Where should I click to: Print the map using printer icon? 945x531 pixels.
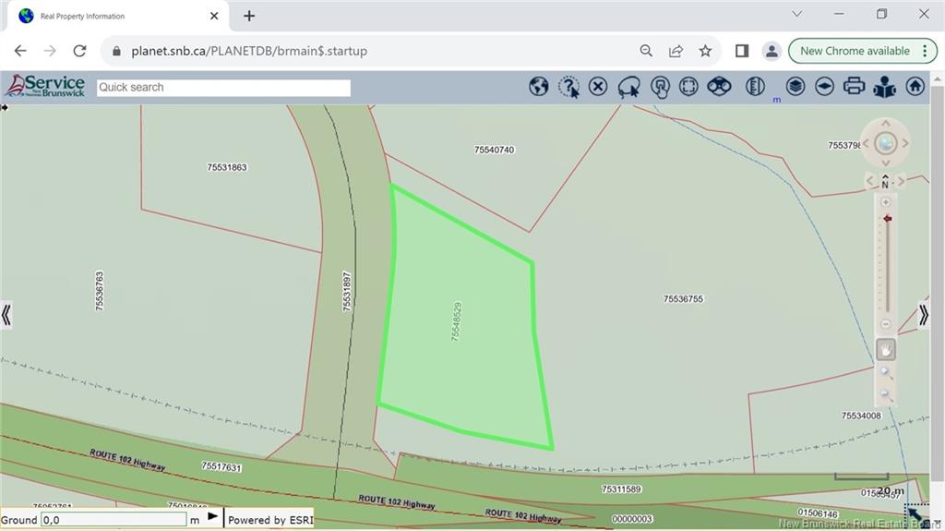(x=854, y=86)
